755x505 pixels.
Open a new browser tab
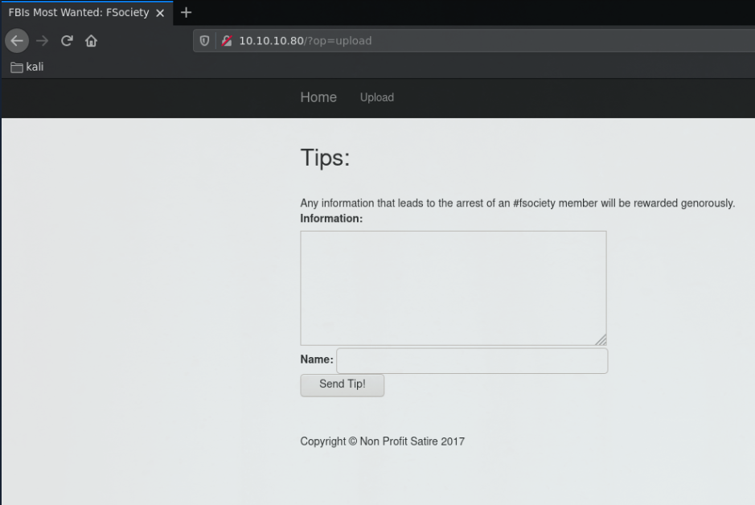(x=186, y=13)
